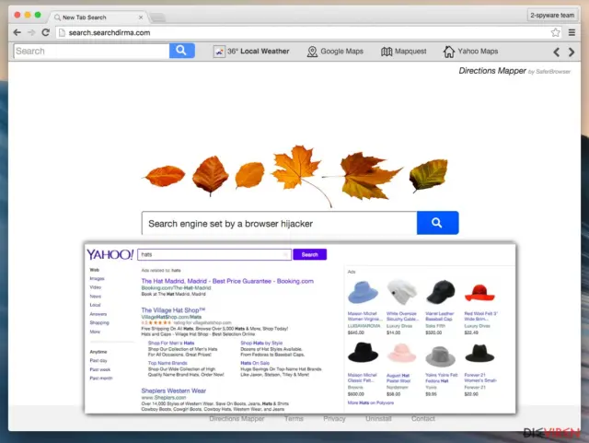Click the toolbar blue search magnifier button

tap(182, 51)
